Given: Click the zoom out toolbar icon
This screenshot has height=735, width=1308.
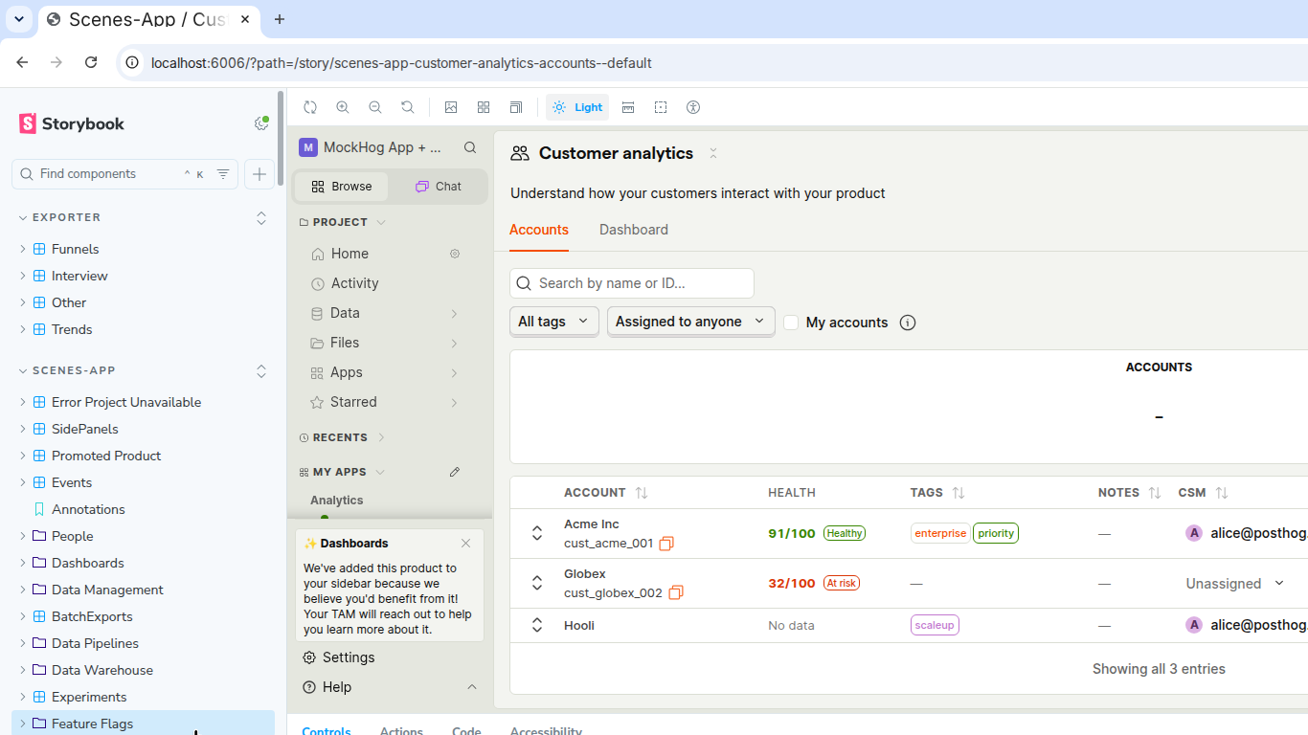Looking at the screenshot, I should [375, 107].
